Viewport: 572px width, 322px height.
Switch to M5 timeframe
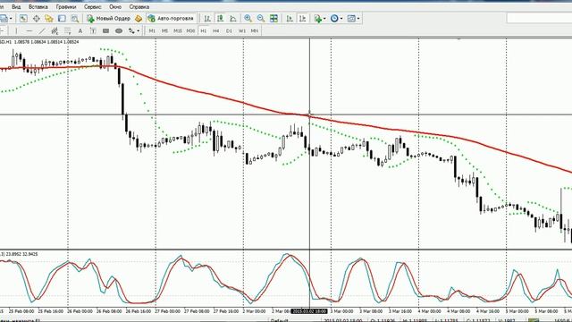coord(164,31)
